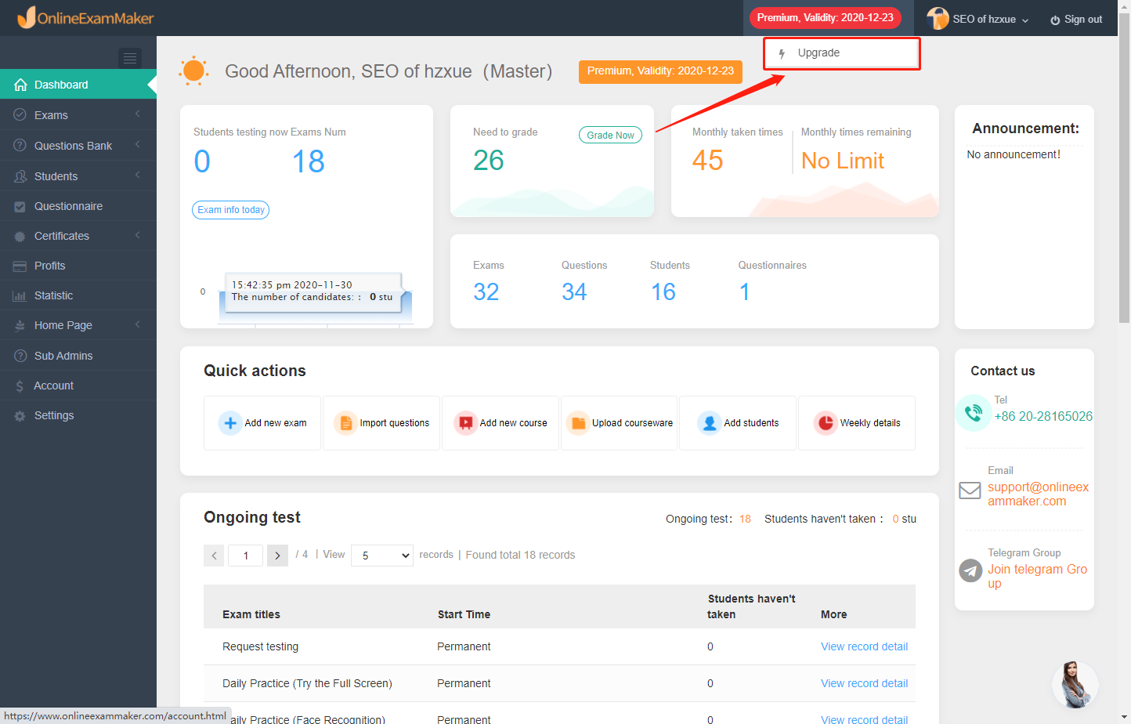
Task: Click the telephone contact icon
Action: (974, 413)
